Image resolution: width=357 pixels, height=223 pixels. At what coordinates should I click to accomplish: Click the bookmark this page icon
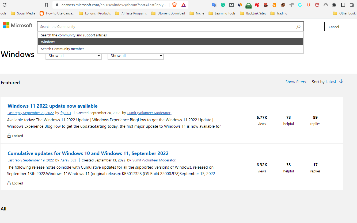[x=47, y=5]
